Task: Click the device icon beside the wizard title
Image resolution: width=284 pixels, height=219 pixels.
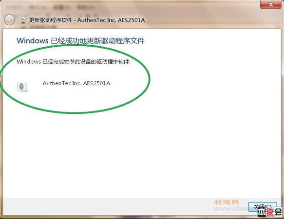Action: tap(23, 20)
